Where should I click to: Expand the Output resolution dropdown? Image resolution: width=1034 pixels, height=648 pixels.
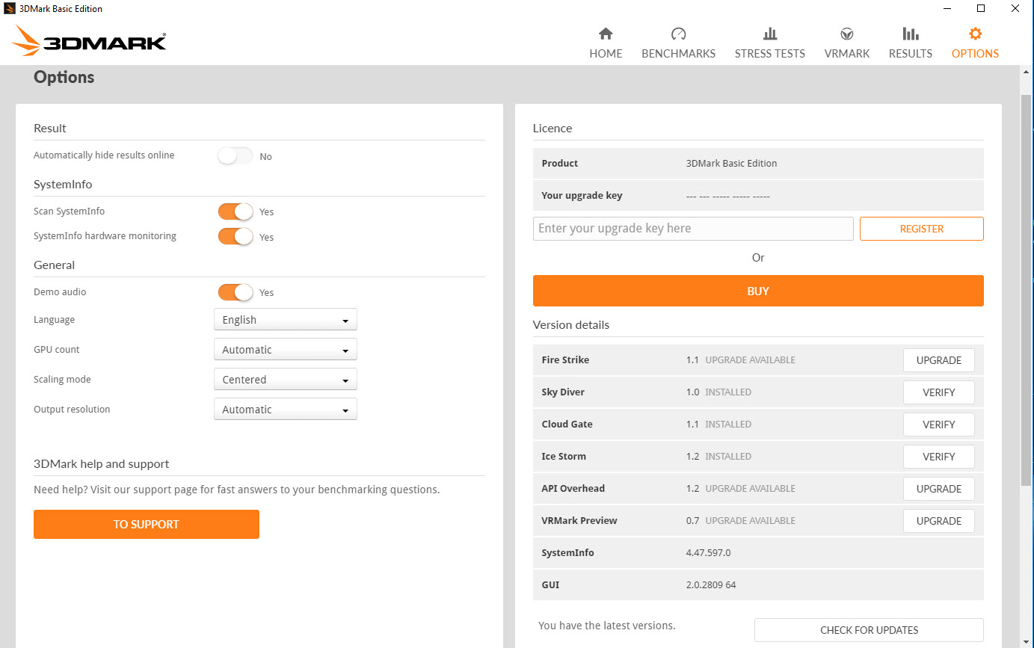[x=286, y=409]
